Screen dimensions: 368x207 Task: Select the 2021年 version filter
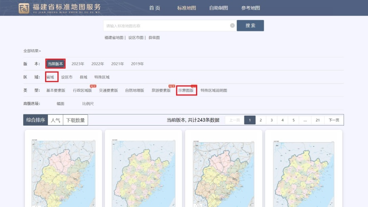(117, 64)
